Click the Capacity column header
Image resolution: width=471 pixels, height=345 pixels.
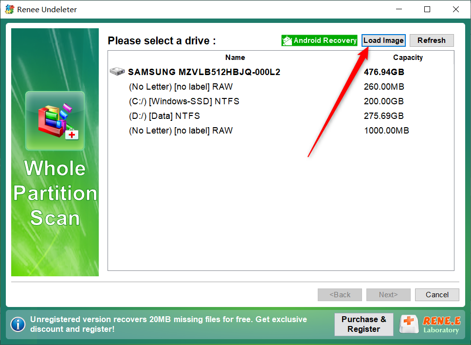pyautogui.click(x=408, y=57)
